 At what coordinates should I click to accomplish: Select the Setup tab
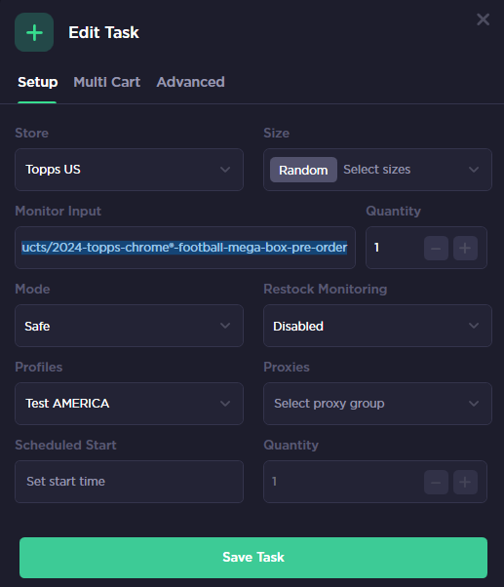[x=37, y=82]
